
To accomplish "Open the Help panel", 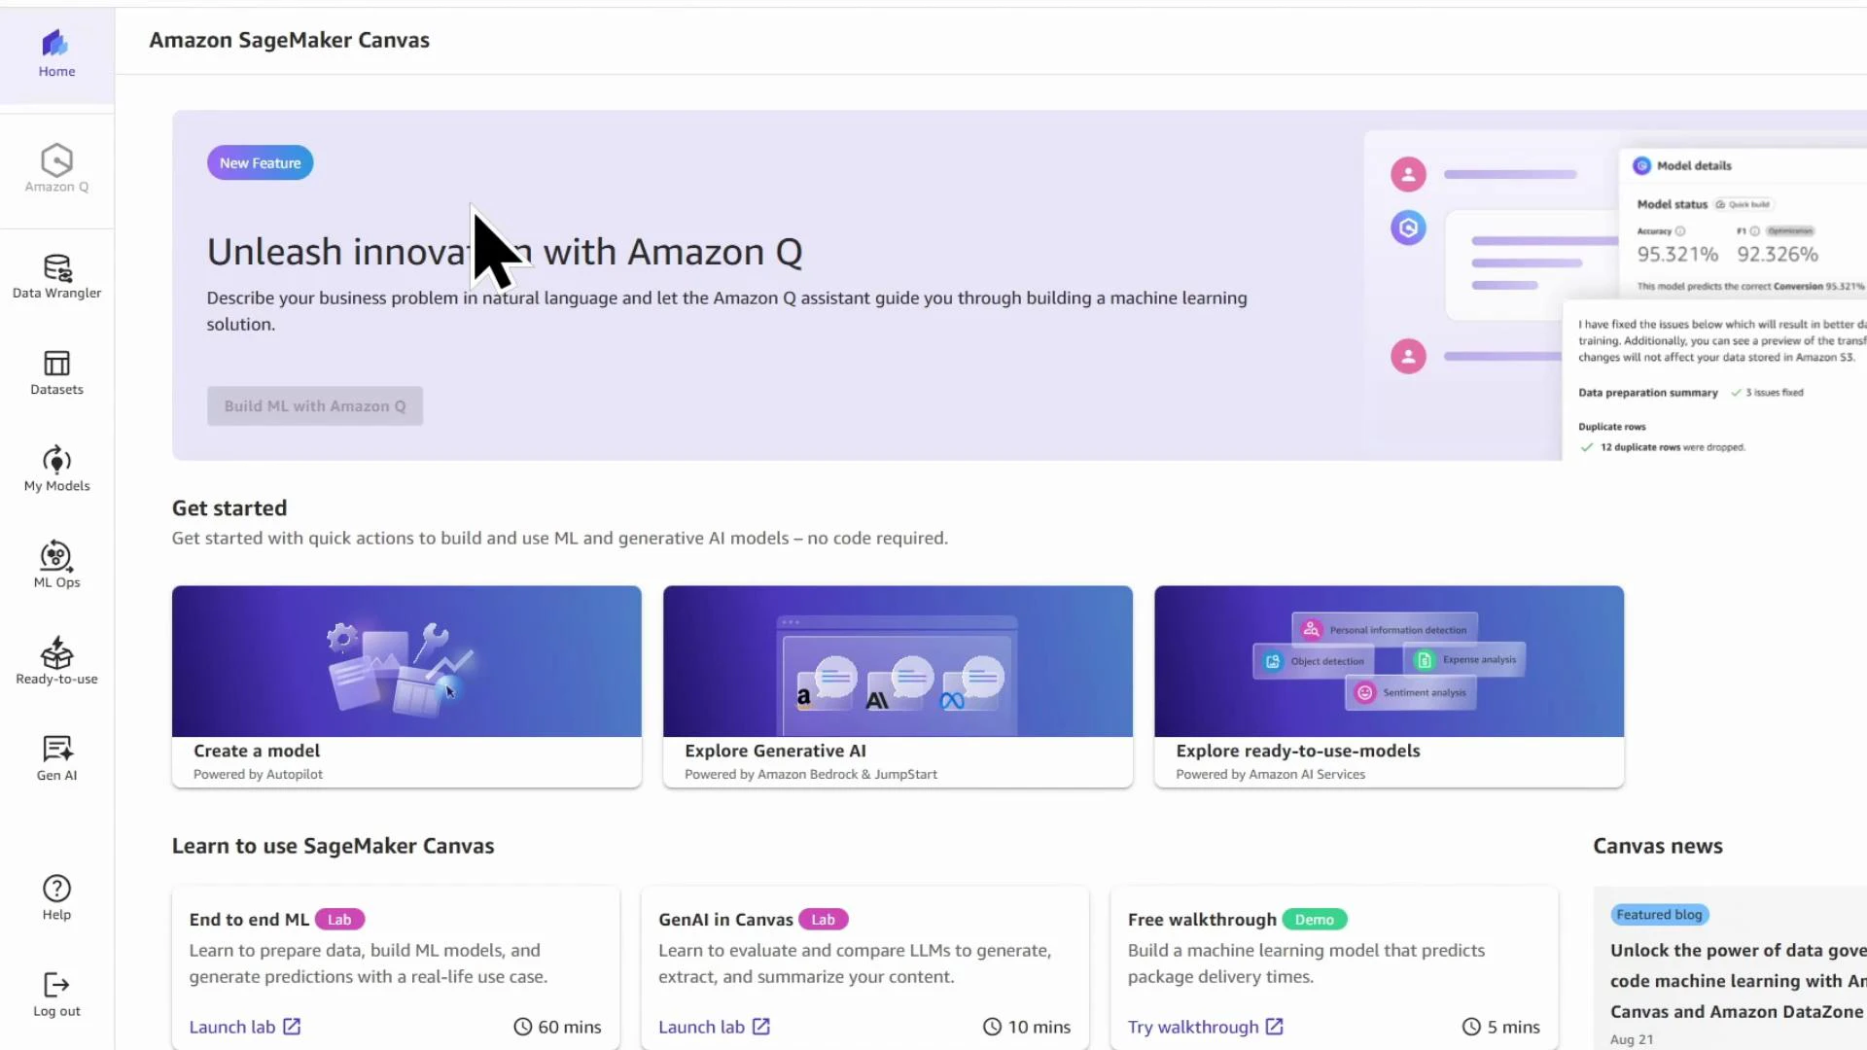I will (55, 895).
